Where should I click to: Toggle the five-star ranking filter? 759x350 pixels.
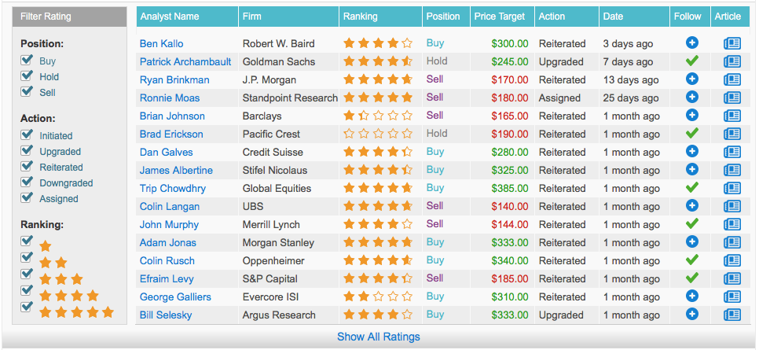(x=27, y=307)
